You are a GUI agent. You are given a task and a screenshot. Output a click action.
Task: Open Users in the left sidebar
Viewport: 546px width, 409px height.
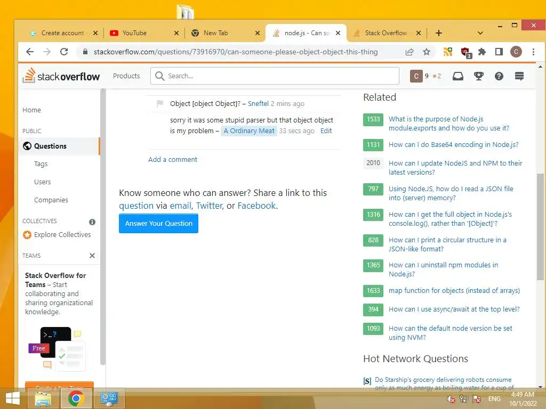(x=43, y=182)
